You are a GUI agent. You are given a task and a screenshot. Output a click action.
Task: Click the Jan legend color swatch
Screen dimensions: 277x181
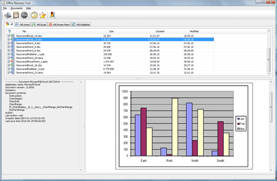pyautogui.click(x=239, y=119)
